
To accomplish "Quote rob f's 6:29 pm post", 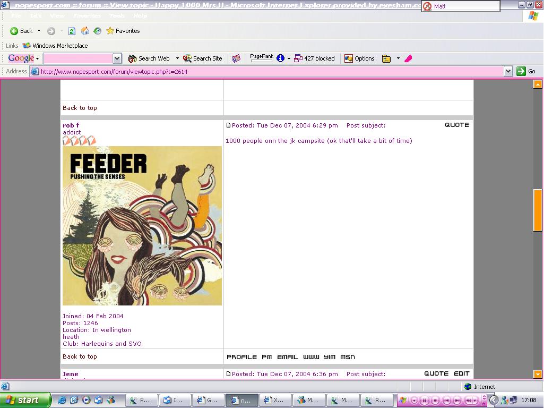I will point(457,125).
